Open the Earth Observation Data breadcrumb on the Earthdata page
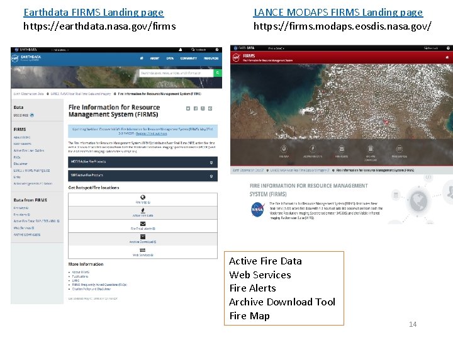 28,94
